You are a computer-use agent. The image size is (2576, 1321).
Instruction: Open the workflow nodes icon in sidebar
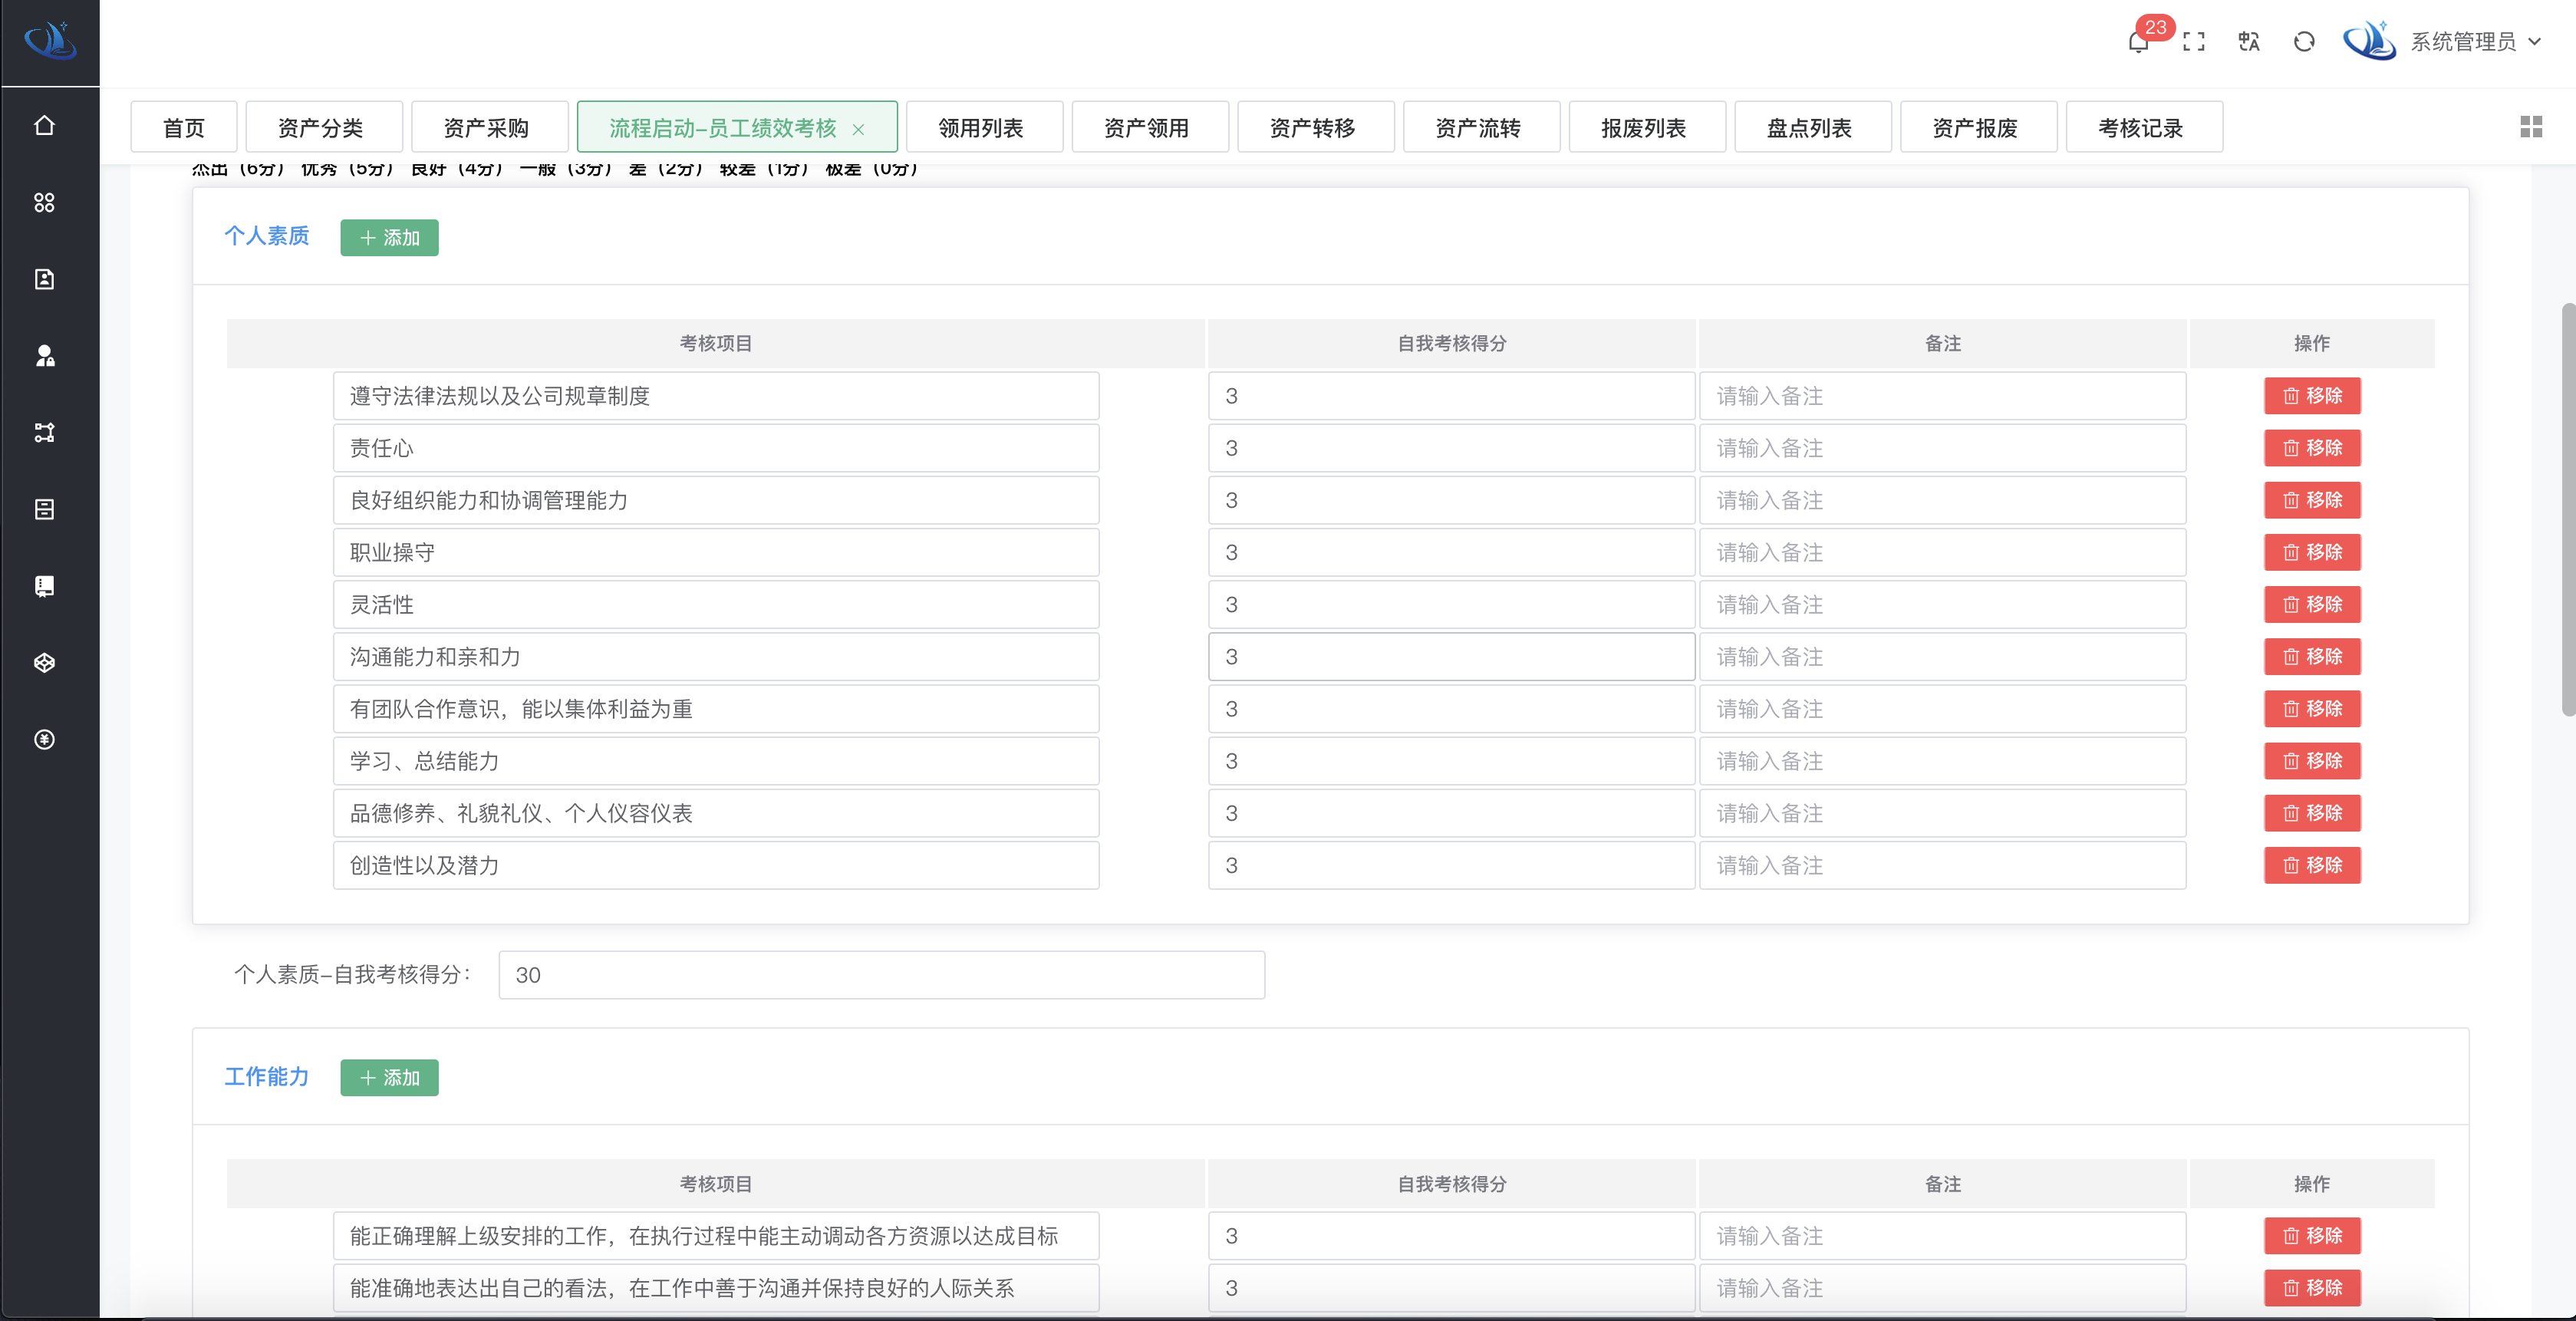44,432
